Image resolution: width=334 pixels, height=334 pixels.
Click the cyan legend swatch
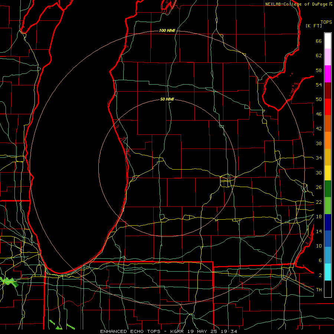(x=328, y=272)
